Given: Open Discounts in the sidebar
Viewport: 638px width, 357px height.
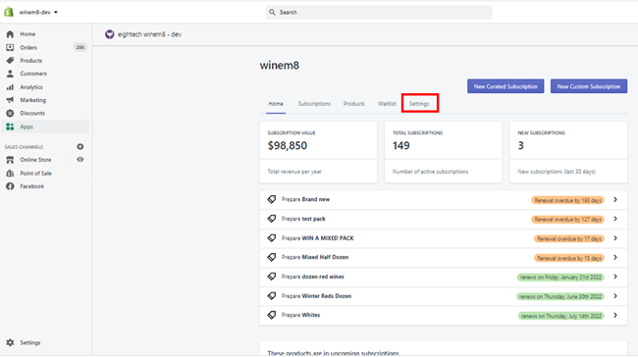Looking at the screenshot, I should [32, 113].
